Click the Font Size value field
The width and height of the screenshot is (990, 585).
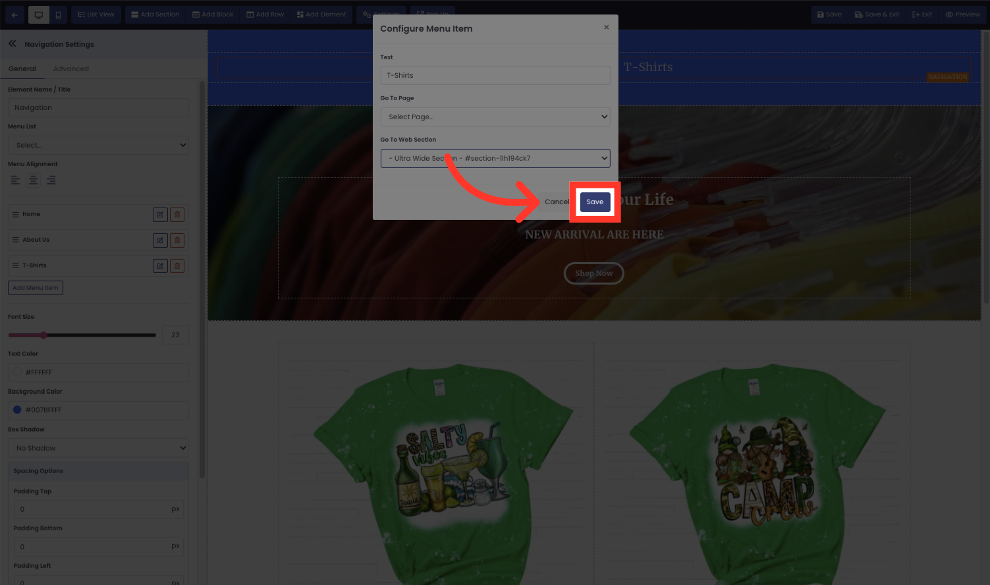(x=175, y=335)
